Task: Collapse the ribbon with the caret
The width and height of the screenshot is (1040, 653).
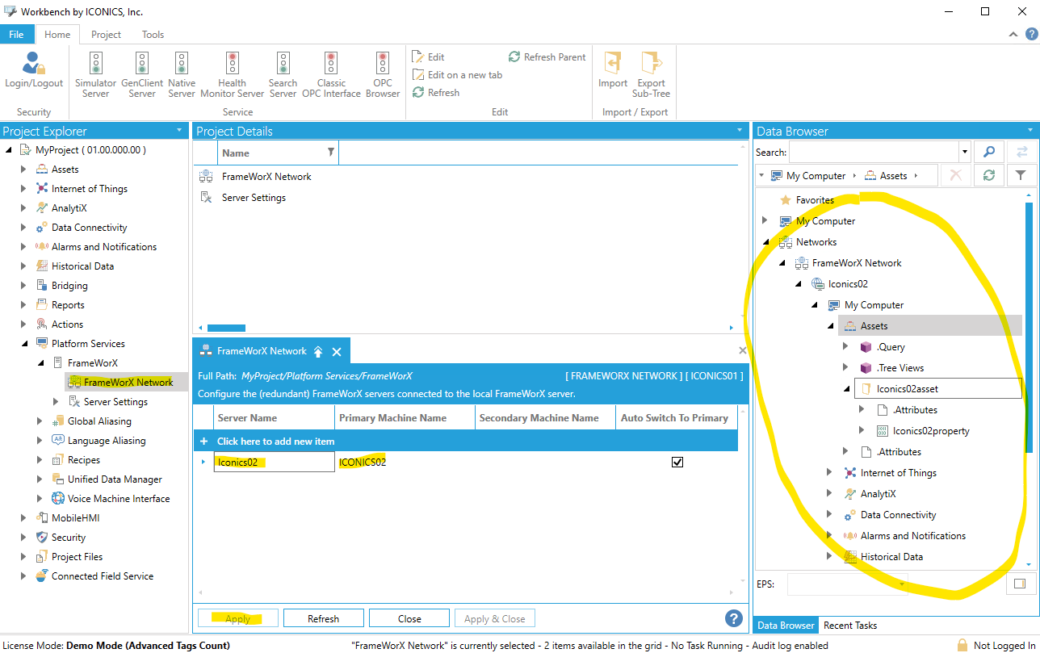Action: 1014,35
